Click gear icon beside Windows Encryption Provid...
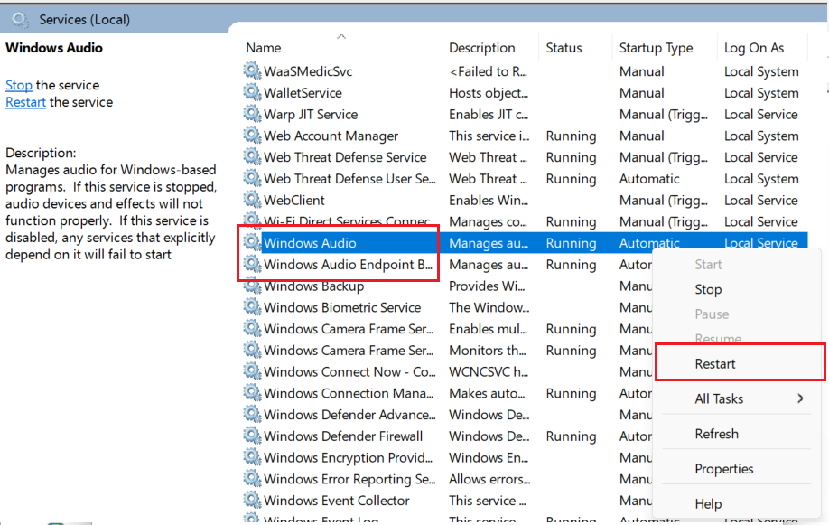 252,456
